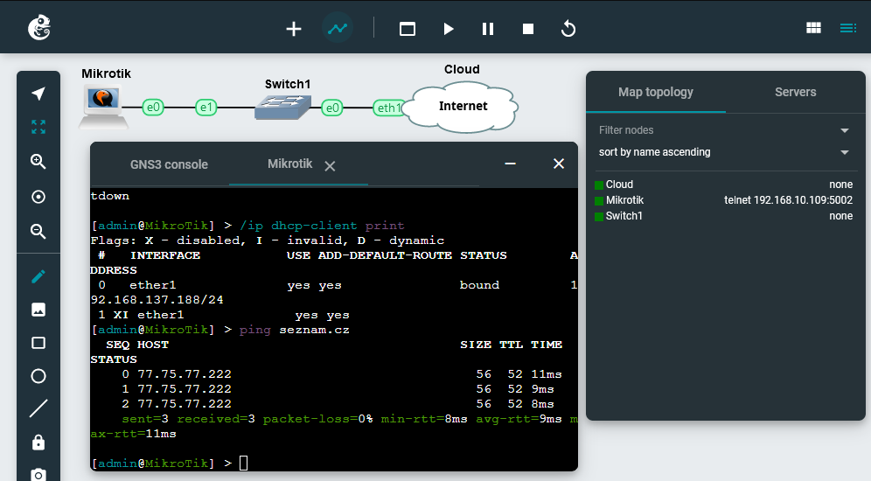Toggle the lock items padlock icon
The image size is (871, 481).
38,443
